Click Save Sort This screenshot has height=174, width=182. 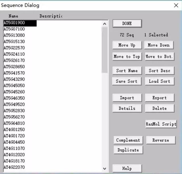point(127,81)
